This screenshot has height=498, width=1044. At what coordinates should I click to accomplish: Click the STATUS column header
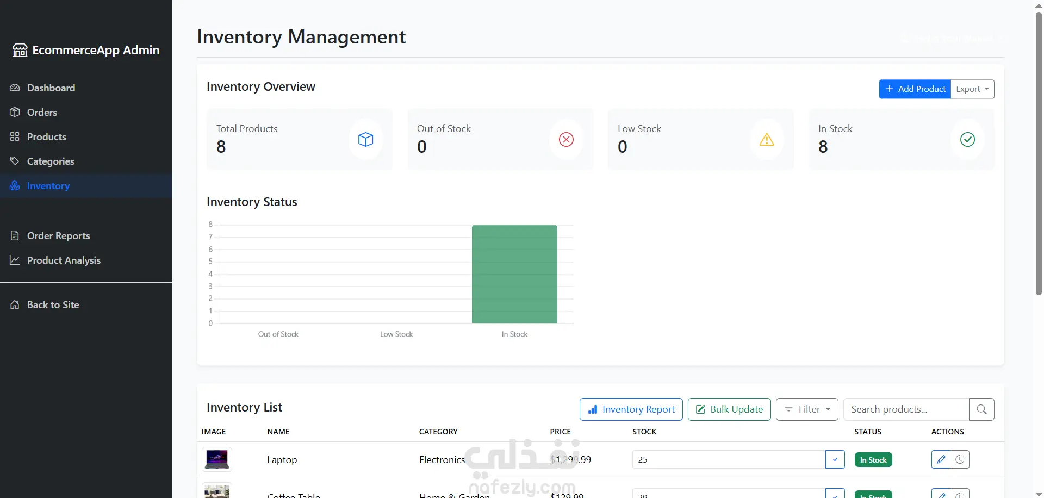coord(868,432)
